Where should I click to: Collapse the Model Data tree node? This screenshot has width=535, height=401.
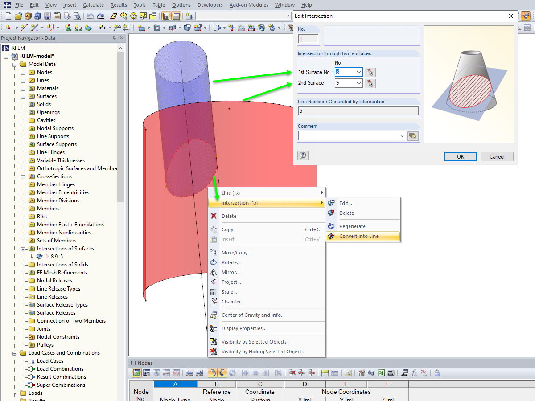pyautogui.click(x=14, y=64)
